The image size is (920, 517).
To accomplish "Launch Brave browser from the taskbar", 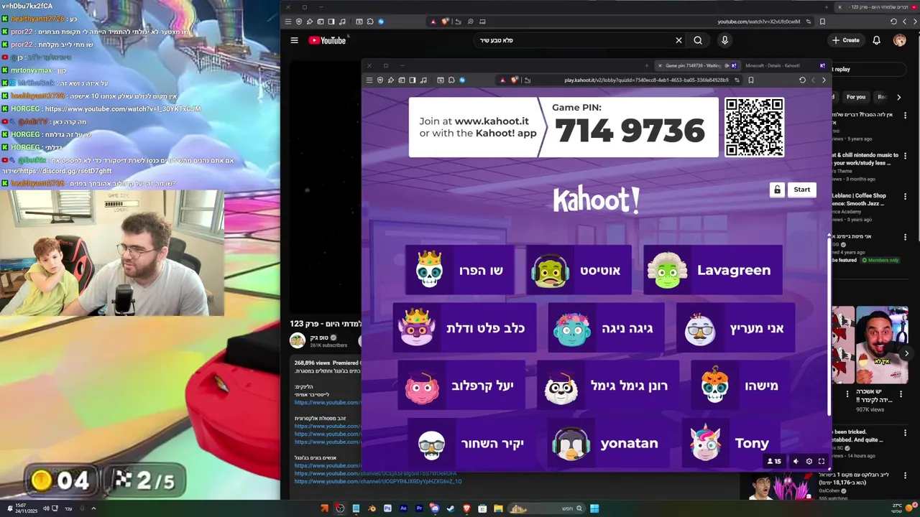I will (x=466, y=508).
